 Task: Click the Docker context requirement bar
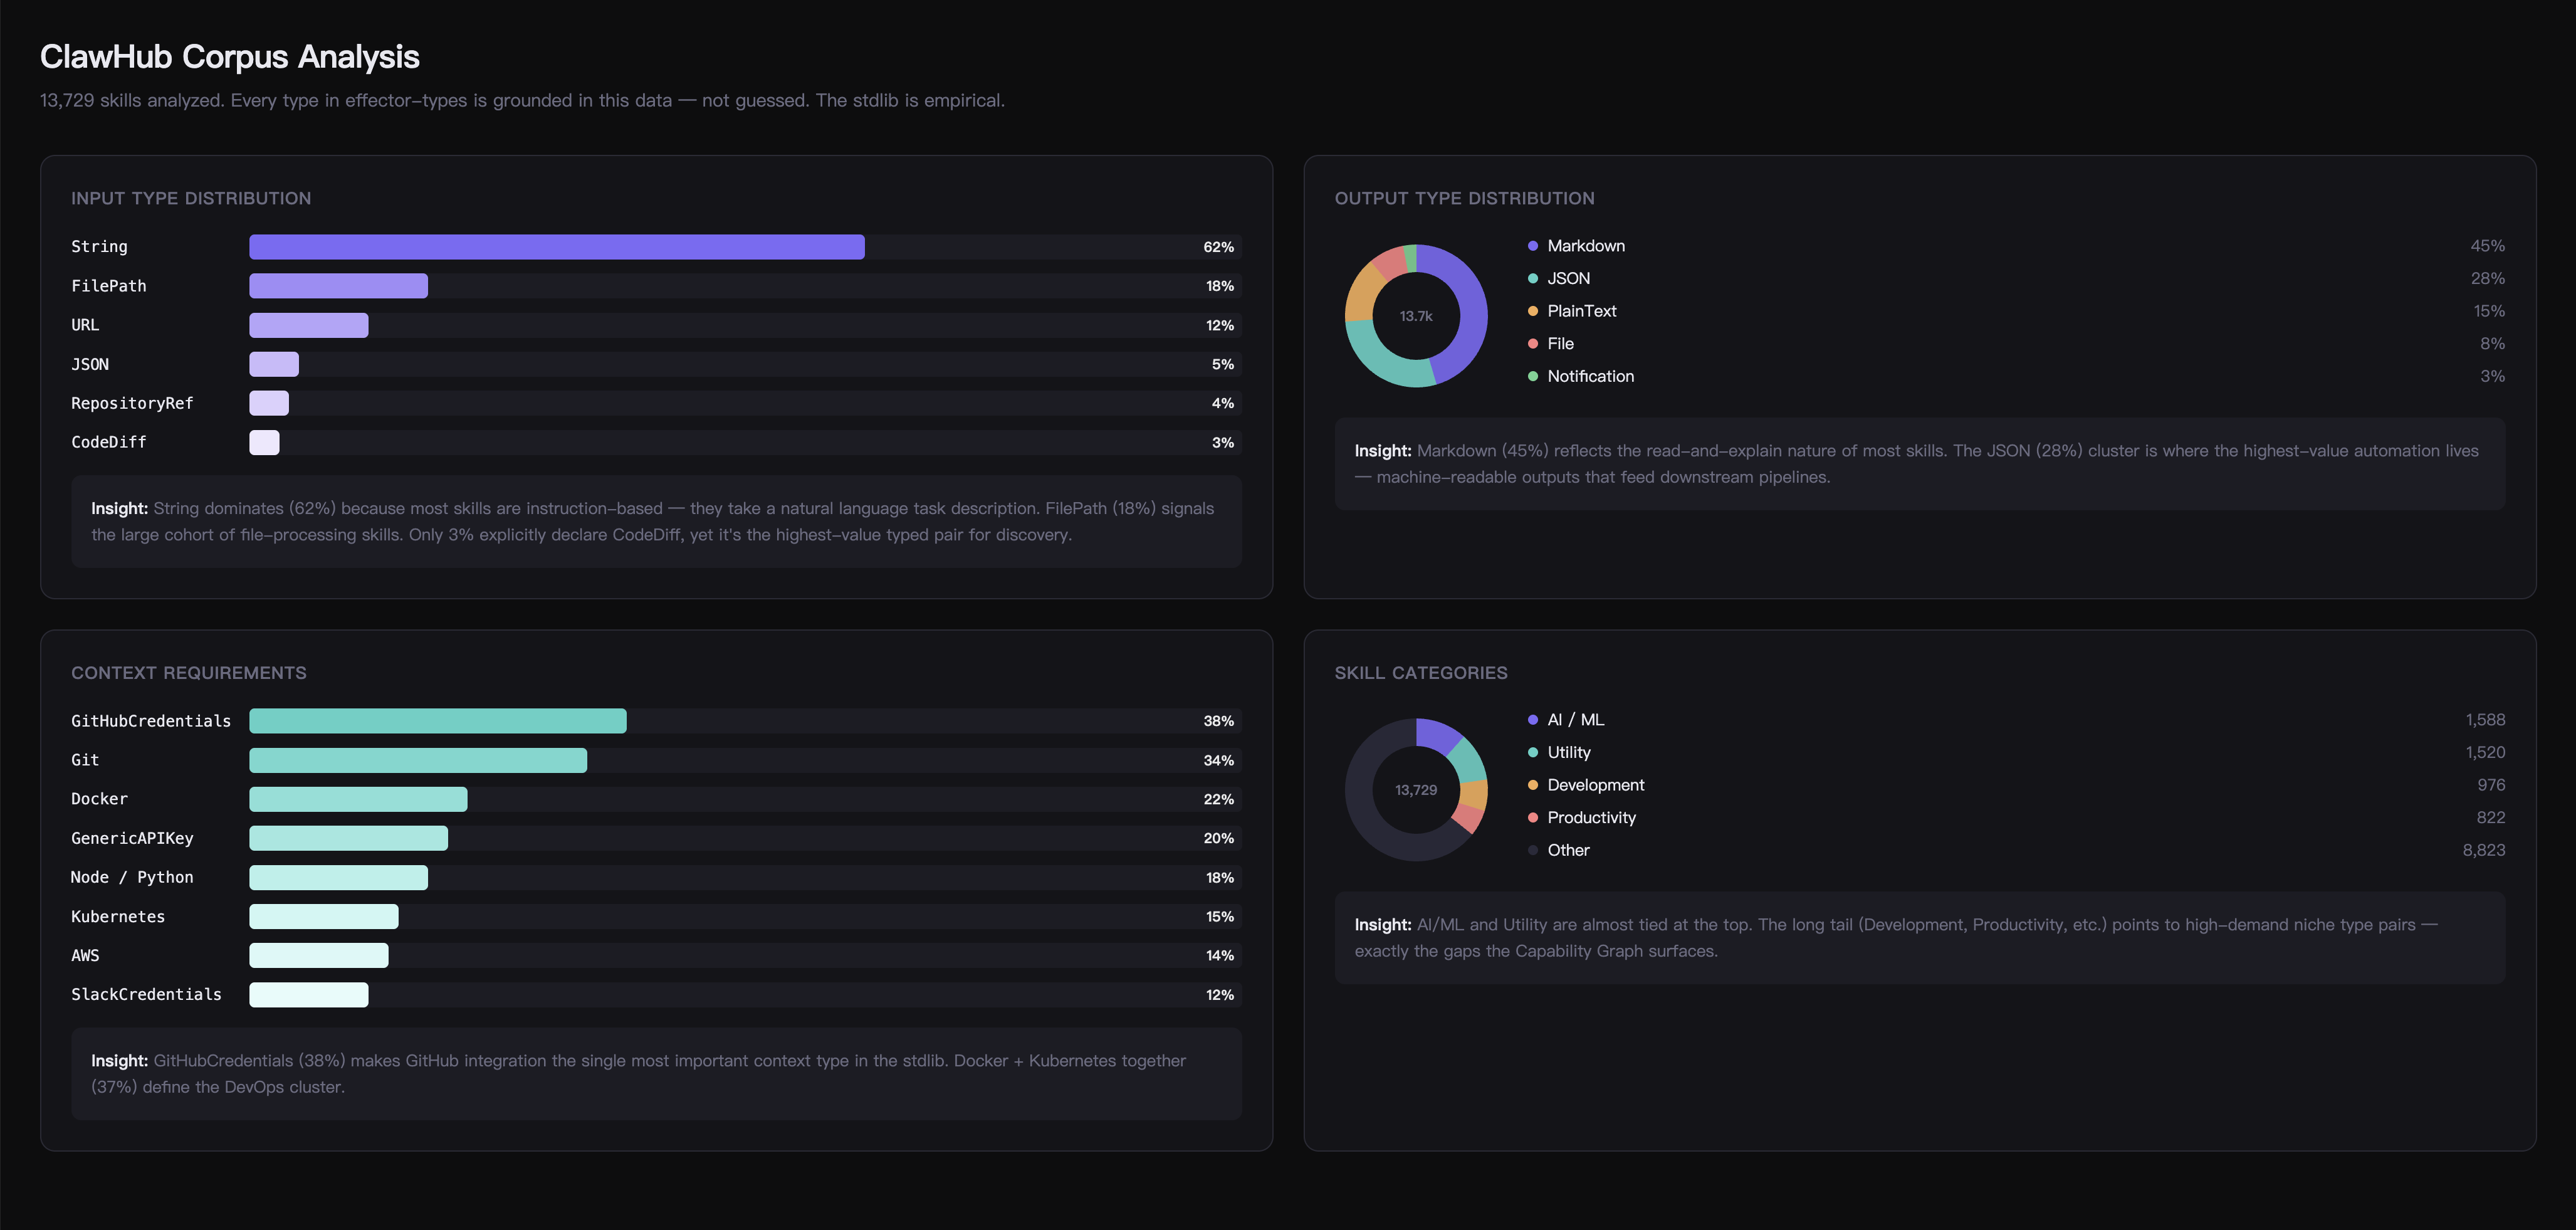tap(358, 799)
